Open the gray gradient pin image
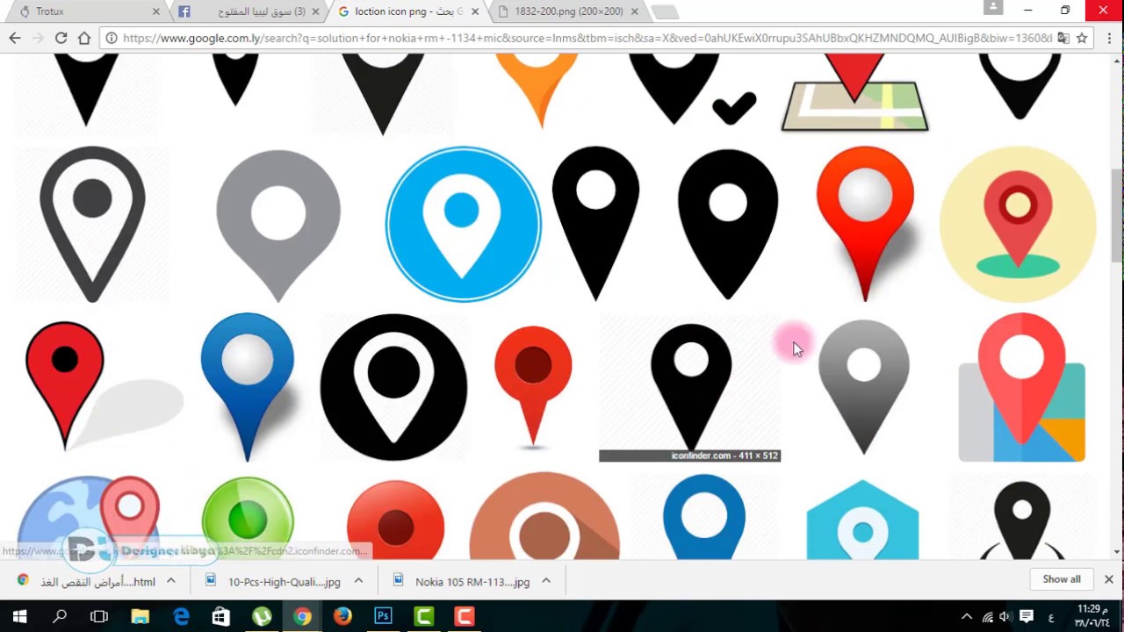Image resolution: width=1124 pixels, height=632 pixels. tap(864, 387)
